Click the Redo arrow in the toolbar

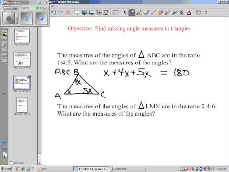coord(61,12)
